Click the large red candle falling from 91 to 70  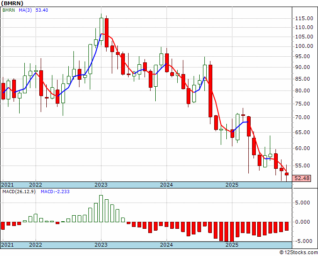click(x=210, y=91)
